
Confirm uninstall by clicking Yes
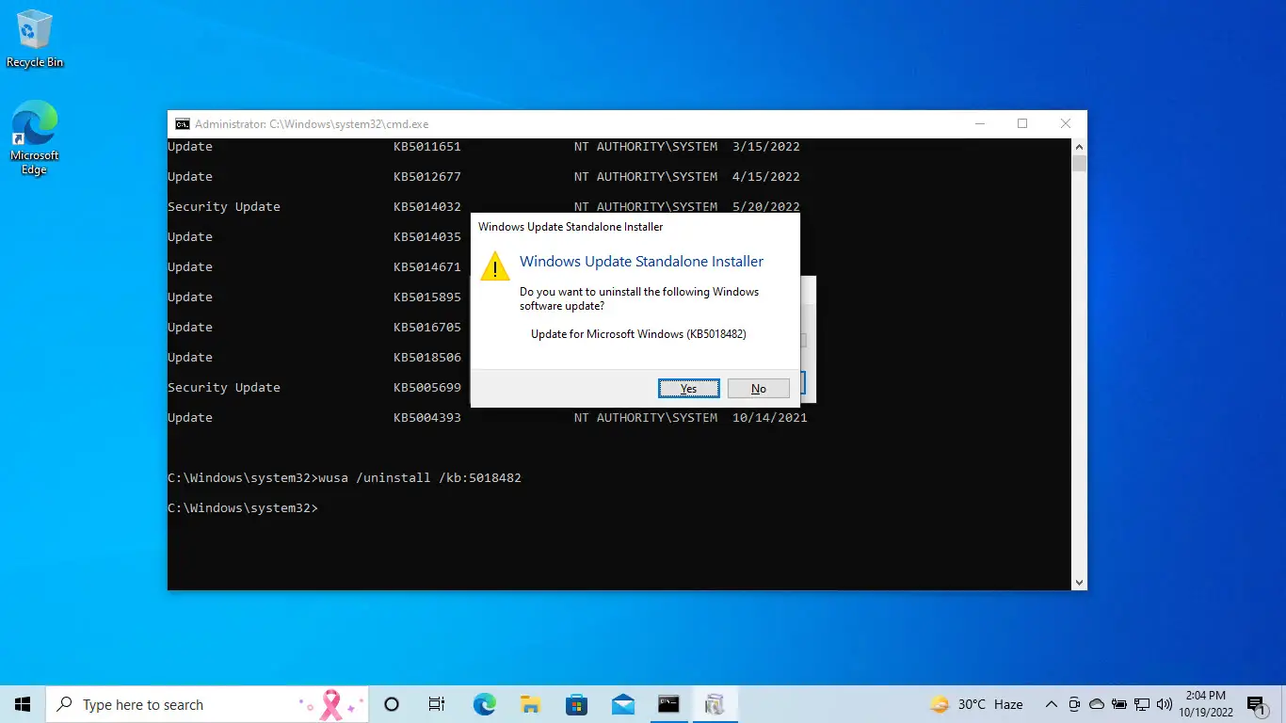tap(689, 389)
